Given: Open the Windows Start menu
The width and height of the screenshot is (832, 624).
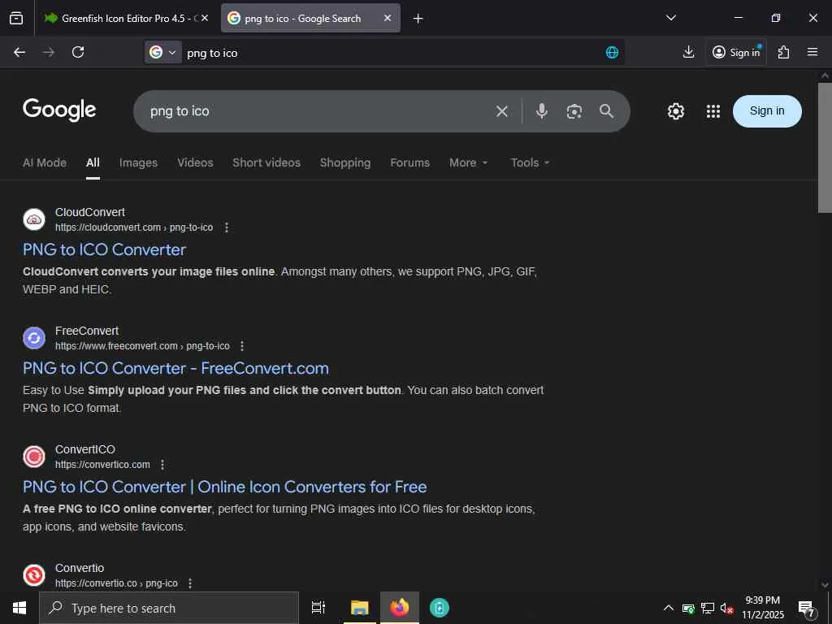Looking at the screenshot, I should pos(19,608).
